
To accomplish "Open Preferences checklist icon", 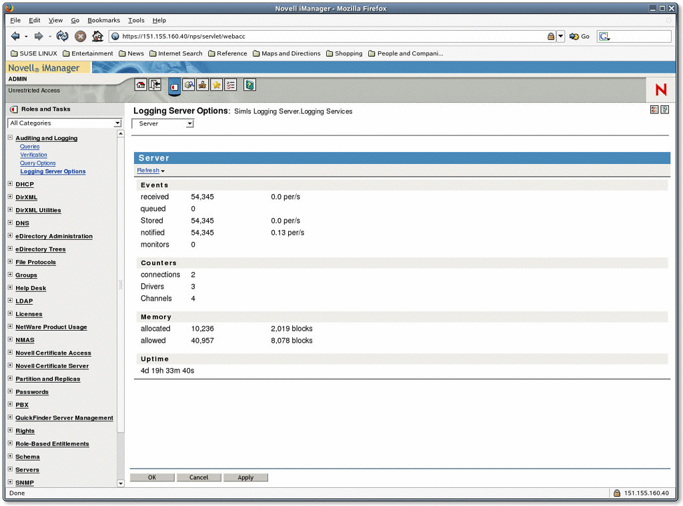I will click(x=230, y=85).
